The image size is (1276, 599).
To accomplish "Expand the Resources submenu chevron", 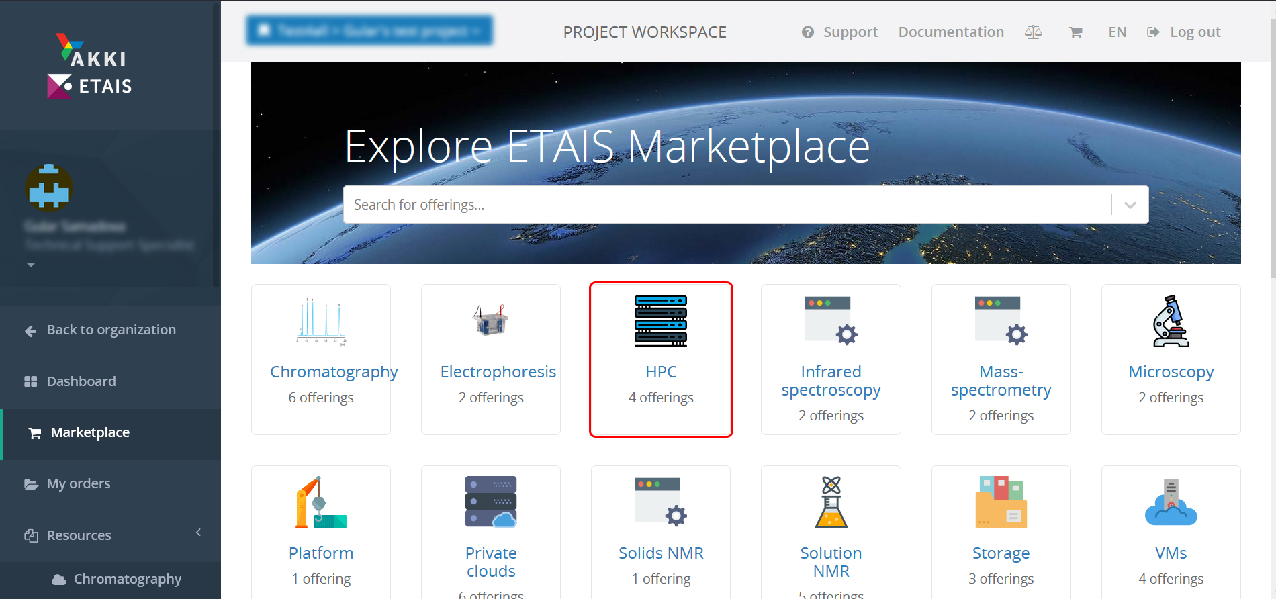I will [x=199, y=533].
